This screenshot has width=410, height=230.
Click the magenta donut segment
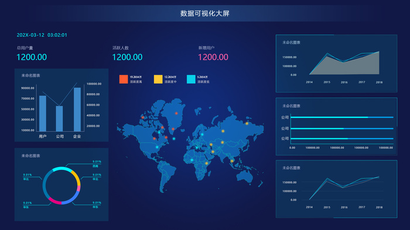(54, 201)
